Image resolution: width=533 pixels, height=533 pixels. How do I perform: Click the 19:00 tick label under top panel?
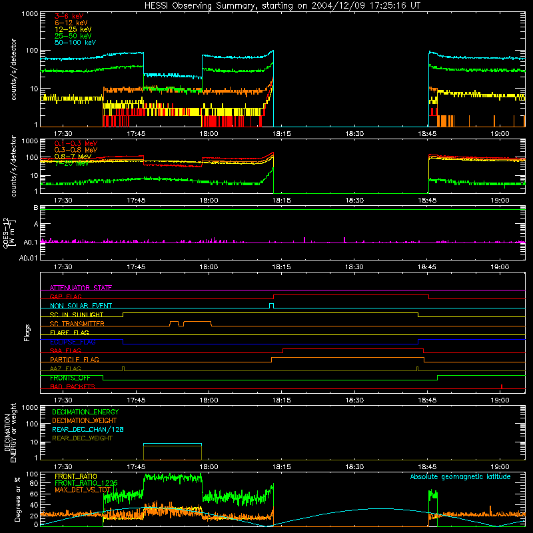click(x=500, y=134)
